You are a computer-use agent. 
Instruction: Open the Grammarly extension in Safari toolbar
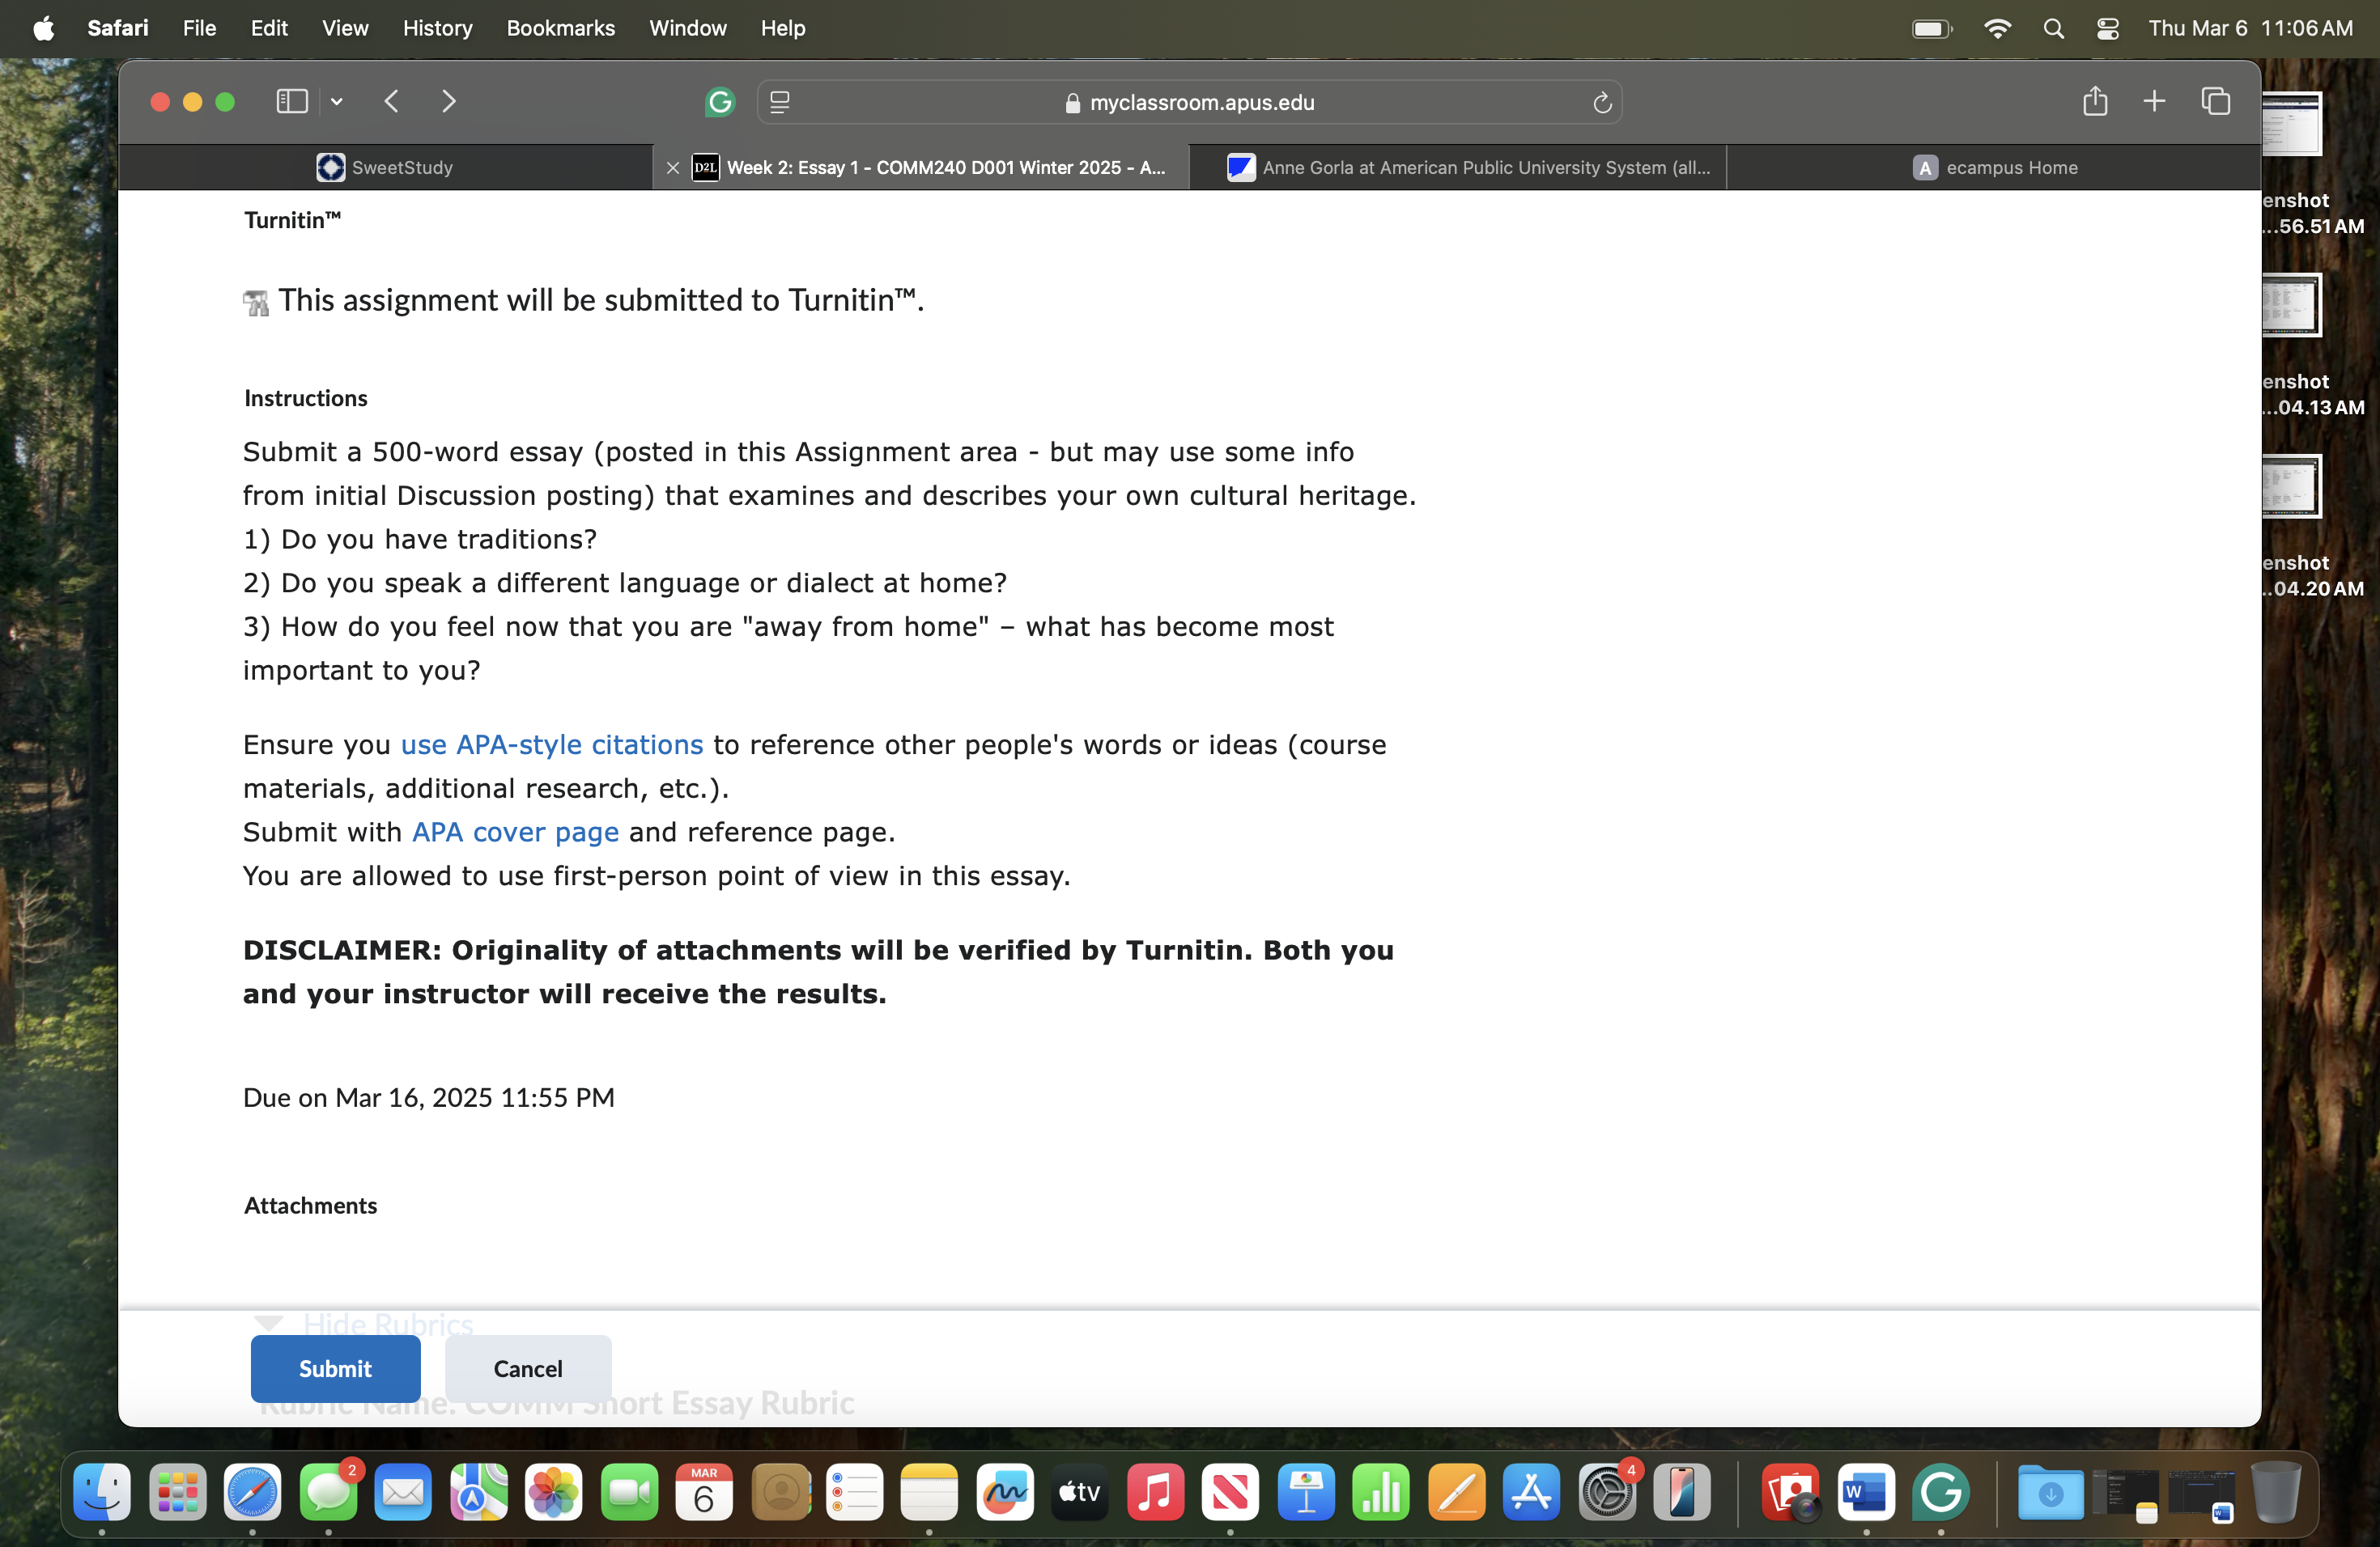(720, 102)
